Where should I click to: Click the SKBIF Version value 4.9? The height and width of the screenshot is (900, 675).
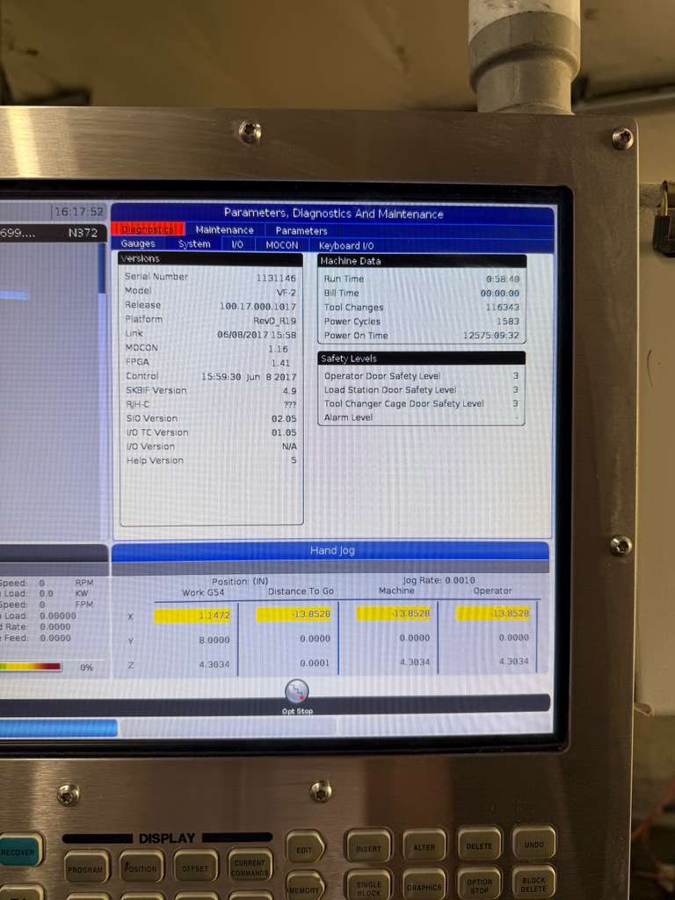(289, 391)
